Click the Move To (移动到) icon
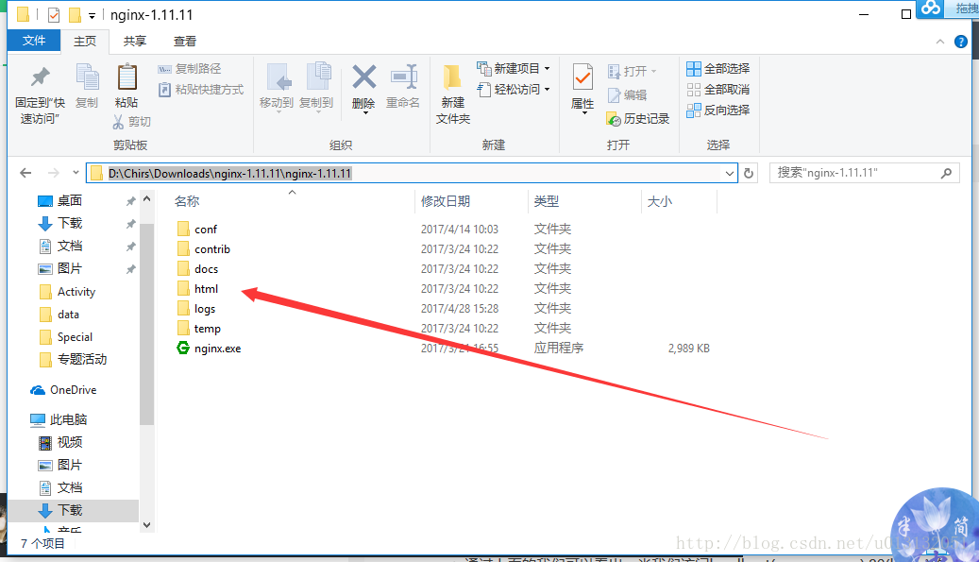 click(x=278, y=77)
